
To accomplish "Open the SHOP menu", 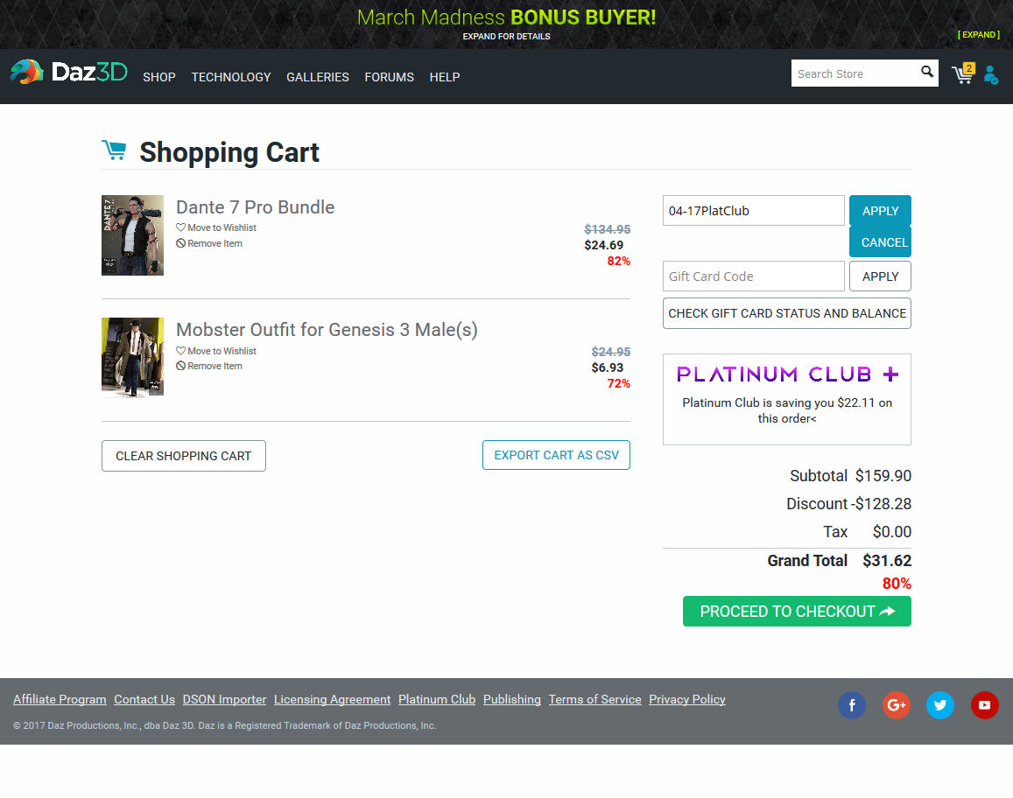I will pos(159,77).
